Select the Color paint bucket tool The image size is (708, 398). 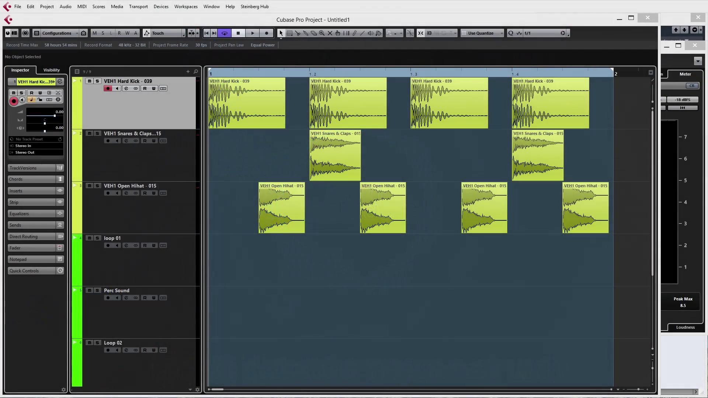tap(379, 33)
